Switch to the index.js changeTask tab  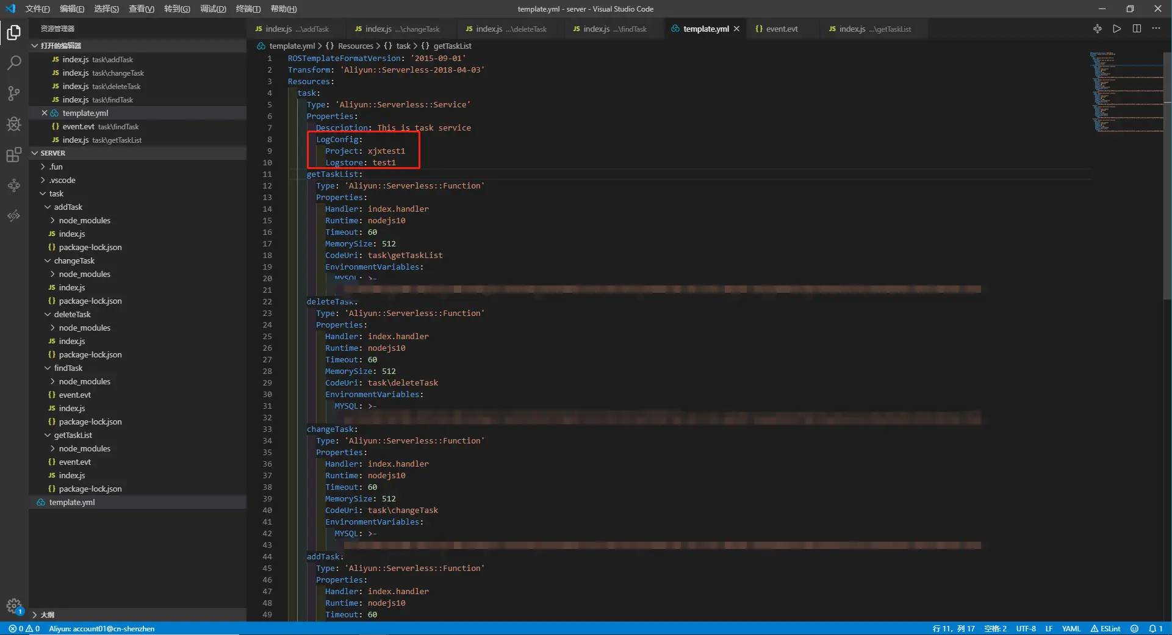(x=401, y=29)
